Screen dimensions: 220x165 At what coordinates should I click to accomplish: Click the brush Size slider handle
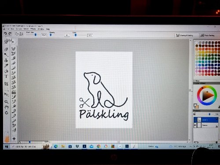click(35, 35)
